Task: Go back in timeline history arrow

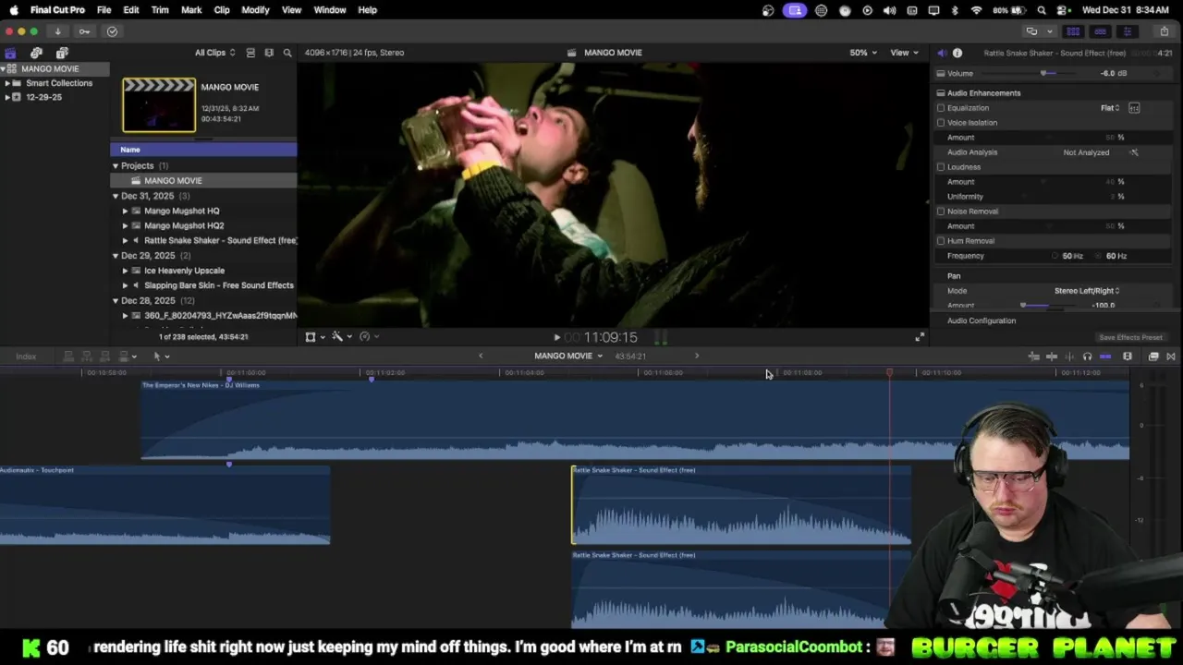Action: coord(481,357)
